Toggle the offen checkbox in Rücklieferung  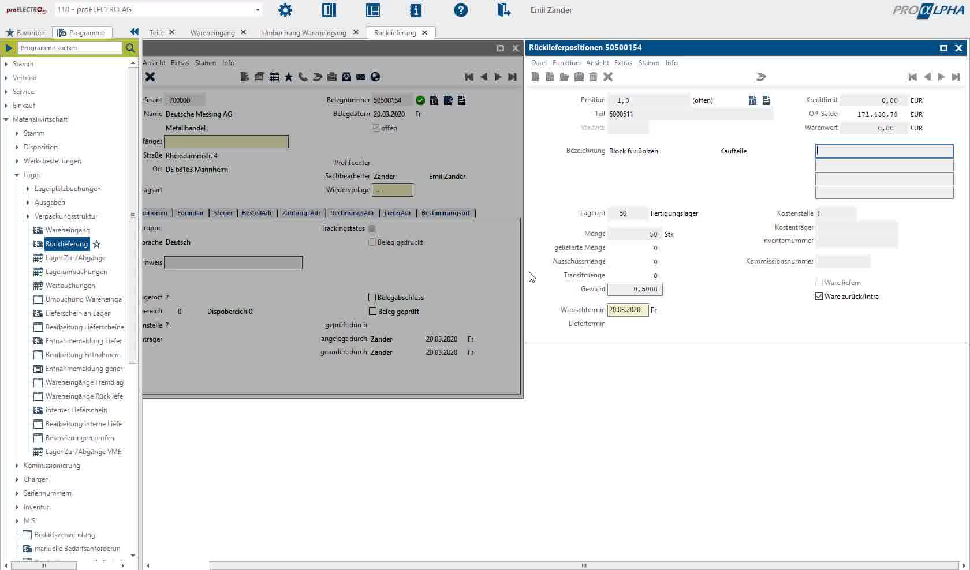point(376,128)
